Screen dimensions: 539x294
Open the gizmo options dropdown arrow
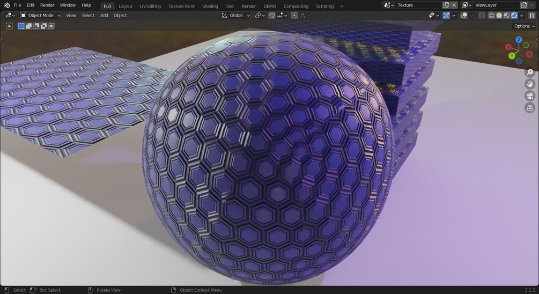[454, 16]
